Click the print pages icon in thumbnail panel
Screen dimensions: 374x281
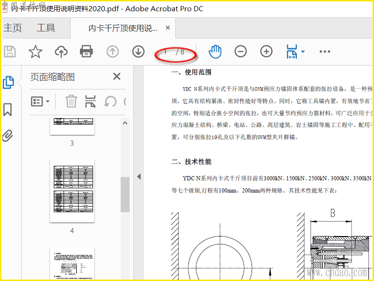click(x=90, y=101)
